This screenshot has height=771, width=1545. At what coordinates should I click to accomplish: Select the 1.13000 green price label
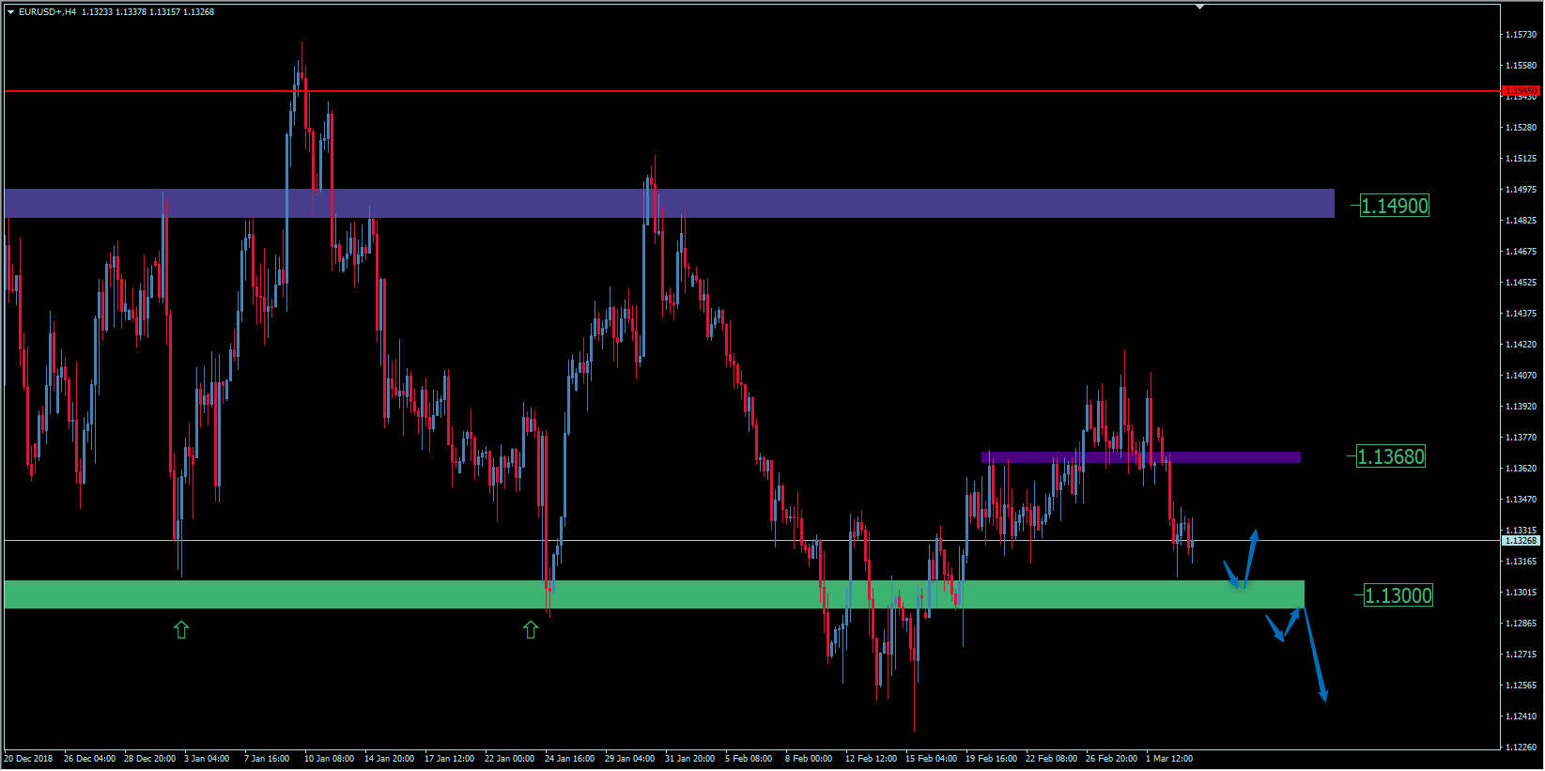(x=1398, y=595)
